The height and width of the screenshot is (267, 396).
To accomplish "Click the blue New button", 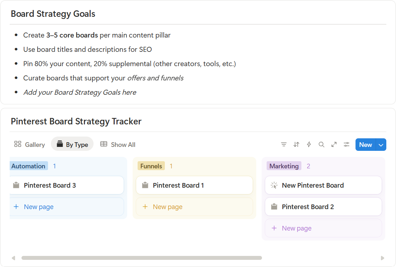I will click(x=366, y=145).
